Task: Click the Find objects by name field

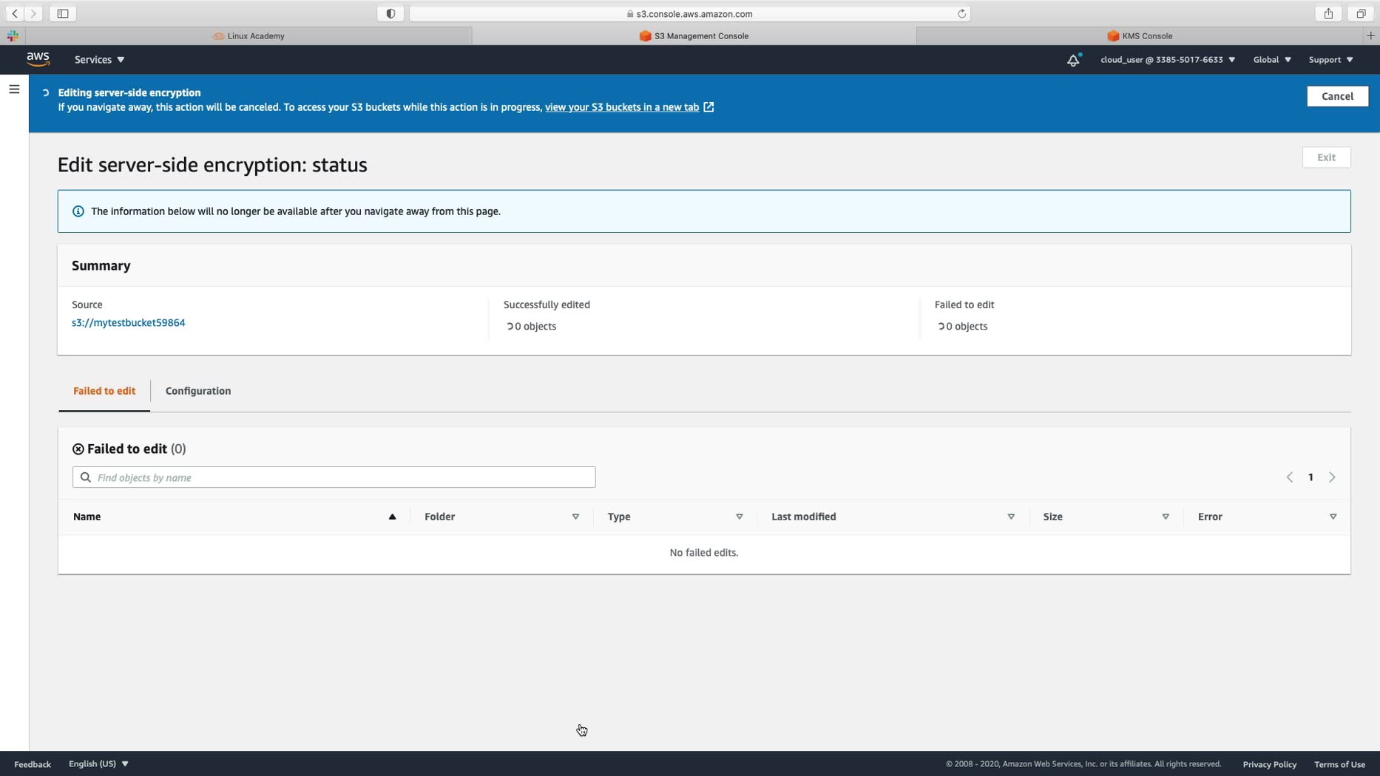Action: pos(334,477)
